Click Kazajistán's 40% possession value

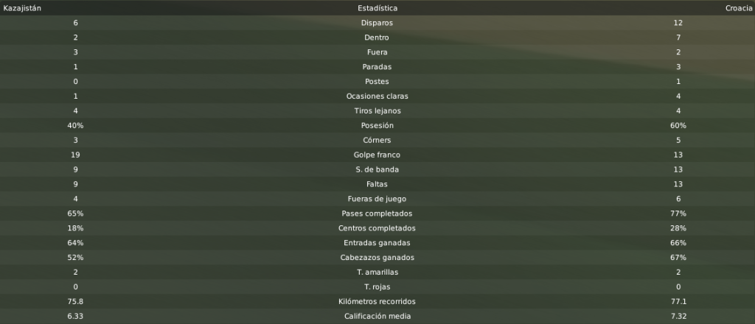76,125
